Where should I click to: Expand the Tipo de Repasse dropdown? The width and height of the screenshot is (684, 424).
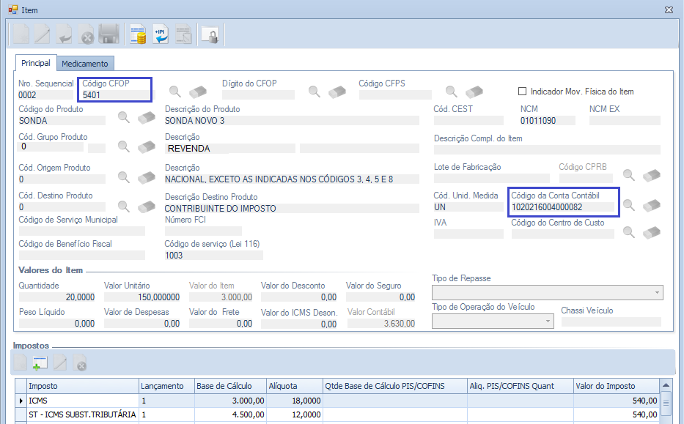[x=655, y=292]
